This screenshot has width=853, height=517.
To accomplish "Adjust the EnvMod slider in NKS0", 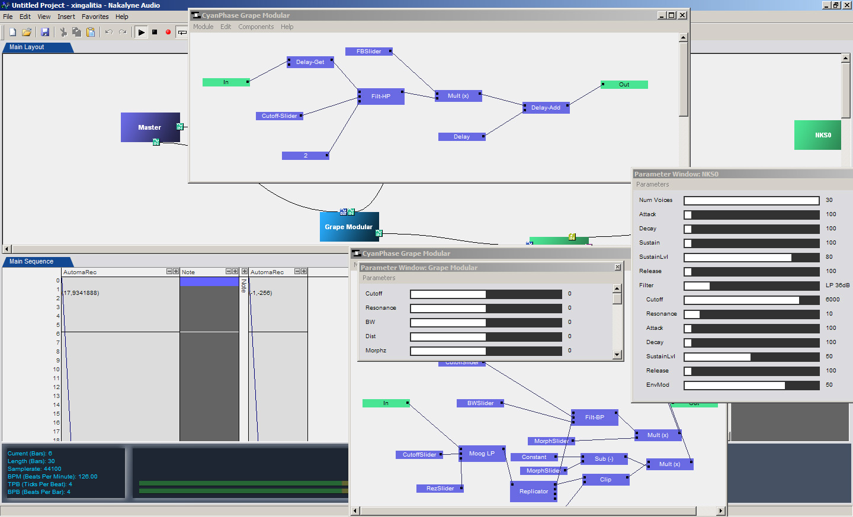I will pos(752,386).
